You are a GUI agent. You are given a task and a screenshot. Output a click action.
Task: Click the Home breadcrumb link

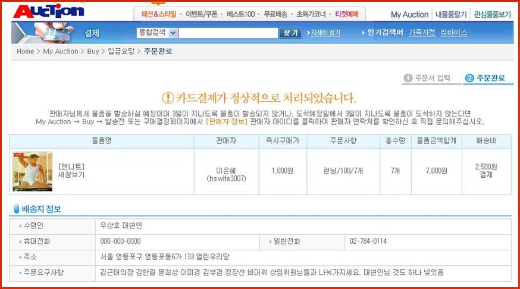pyautogui.click(x=25, y=52)
